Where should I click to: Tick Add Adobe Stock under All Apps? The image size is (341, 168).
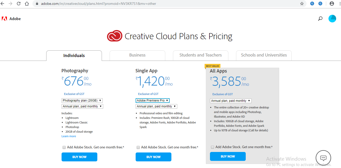[x=213, y=147]
